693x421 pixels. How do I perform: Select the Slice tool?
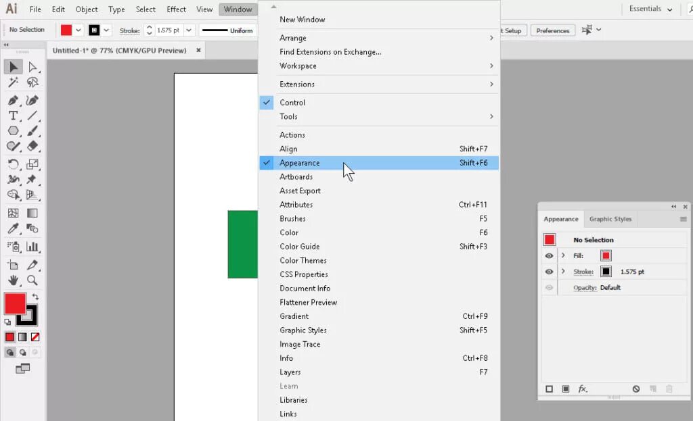coord(32,265)
